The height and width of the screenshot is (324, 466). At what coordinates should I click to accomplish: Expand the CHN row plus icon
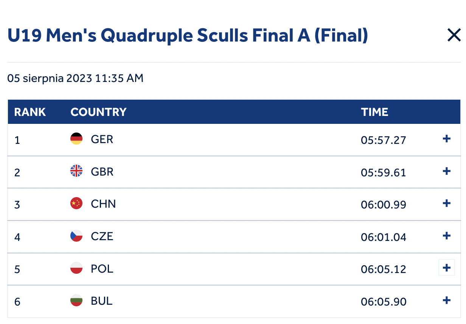tap(447, 204)
